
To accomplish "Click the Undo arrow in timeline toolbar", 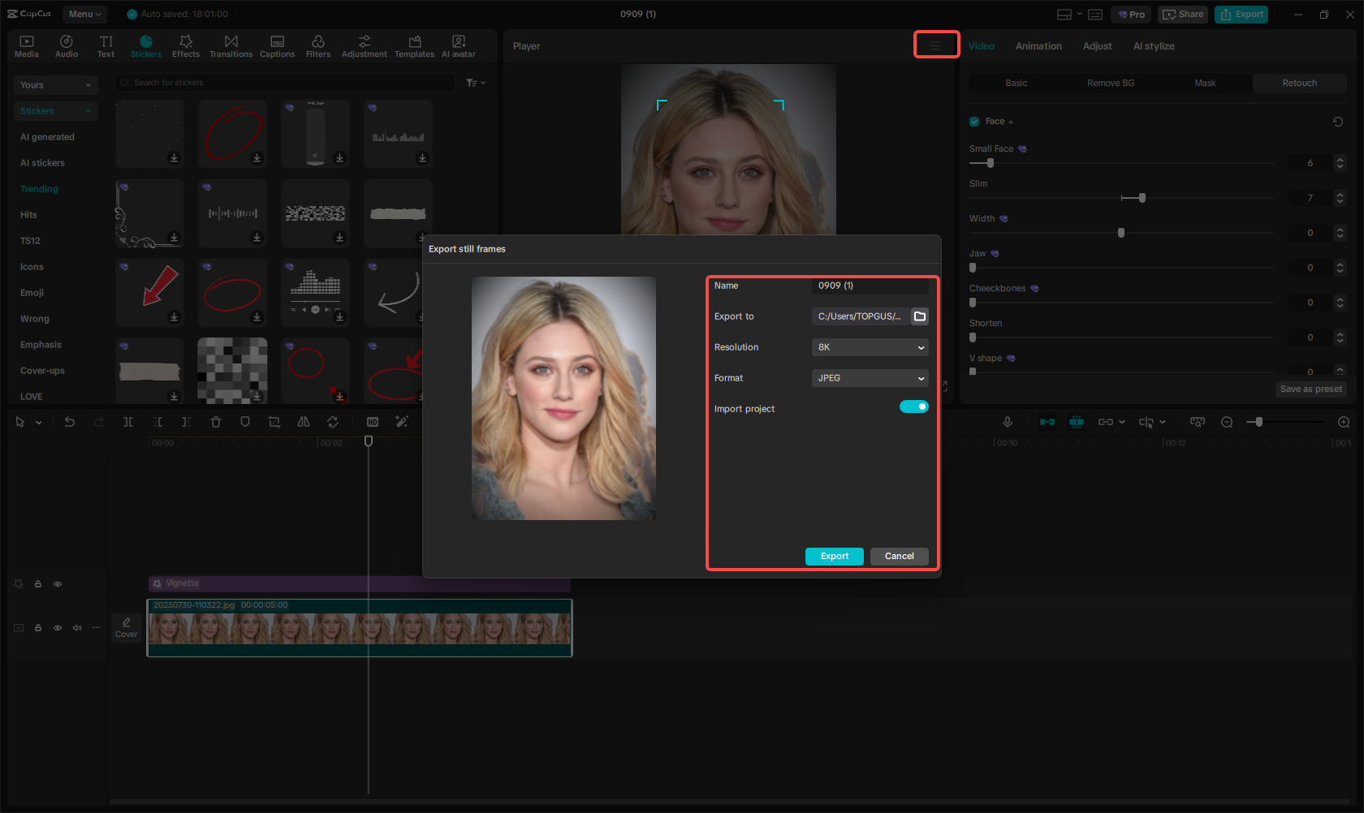I will 70,422.
